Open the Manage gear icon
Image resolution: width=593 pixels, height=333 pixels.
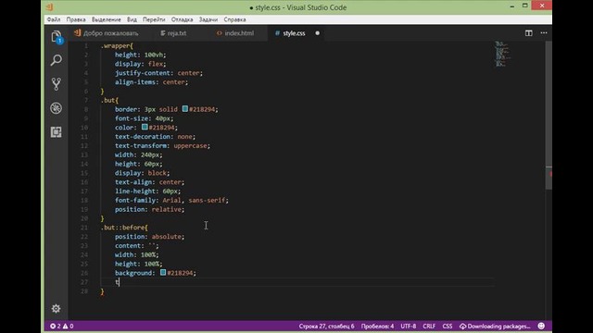[x=56, y=308]
